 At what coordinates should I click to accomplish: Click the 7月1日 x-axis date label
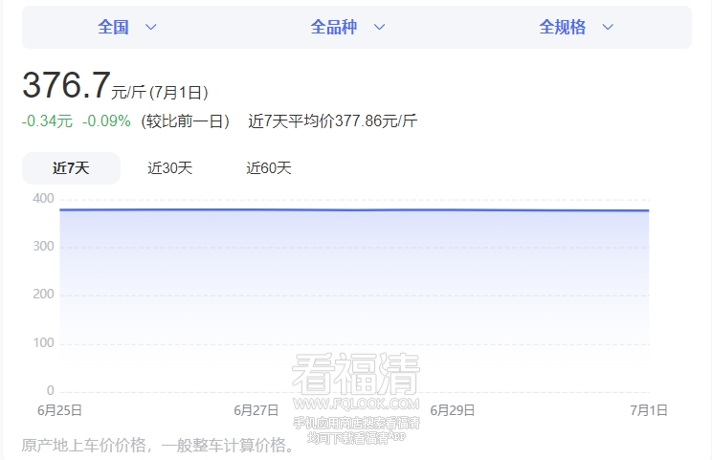(x=648, y=410)
